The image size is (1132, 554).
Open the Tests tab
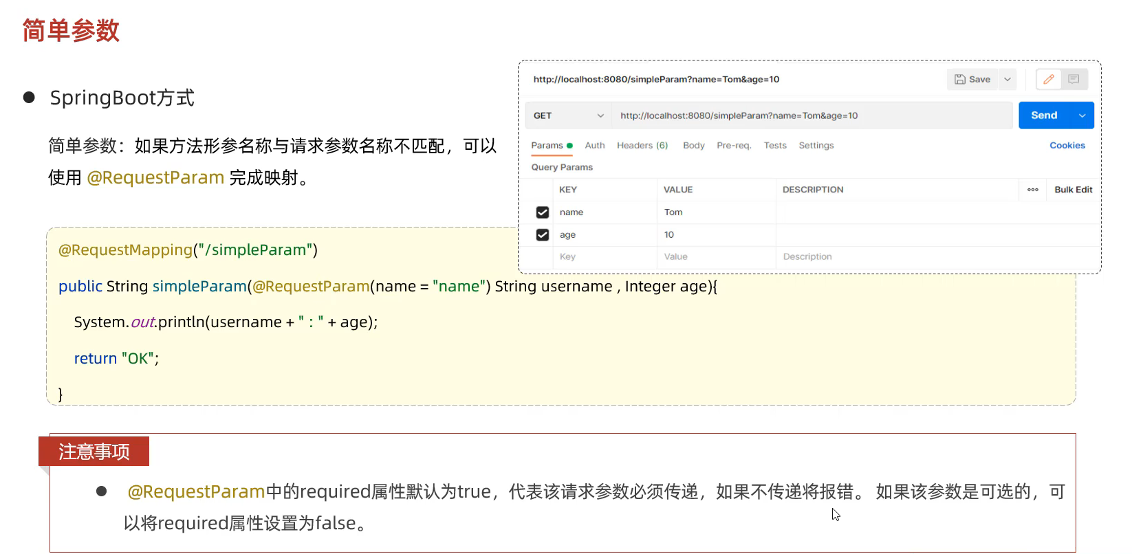(775, 146)
